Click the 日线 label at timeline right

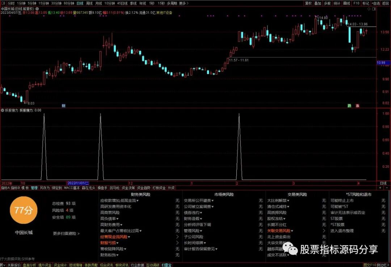(383, 183)
